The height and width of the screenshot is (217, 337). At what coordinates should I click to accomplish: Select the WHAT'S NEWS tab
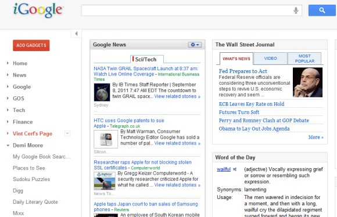pos(236,59)
